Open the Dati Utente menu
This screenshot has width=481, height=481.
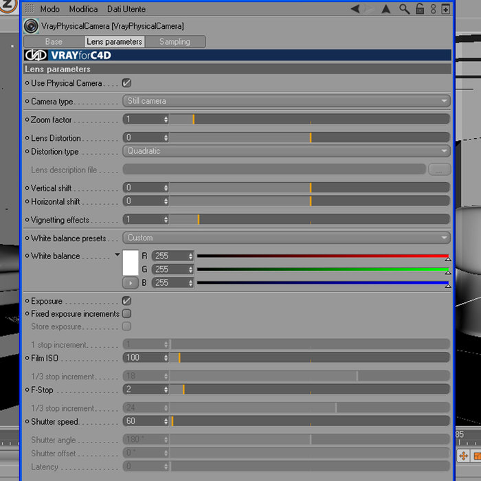coord(126,9)
